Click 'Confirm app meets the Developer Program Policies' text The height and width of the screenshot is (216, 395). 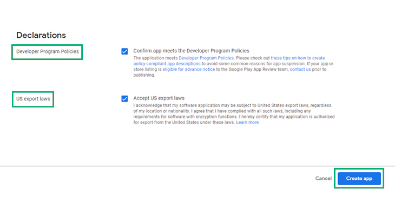click(x=191, y=51)
